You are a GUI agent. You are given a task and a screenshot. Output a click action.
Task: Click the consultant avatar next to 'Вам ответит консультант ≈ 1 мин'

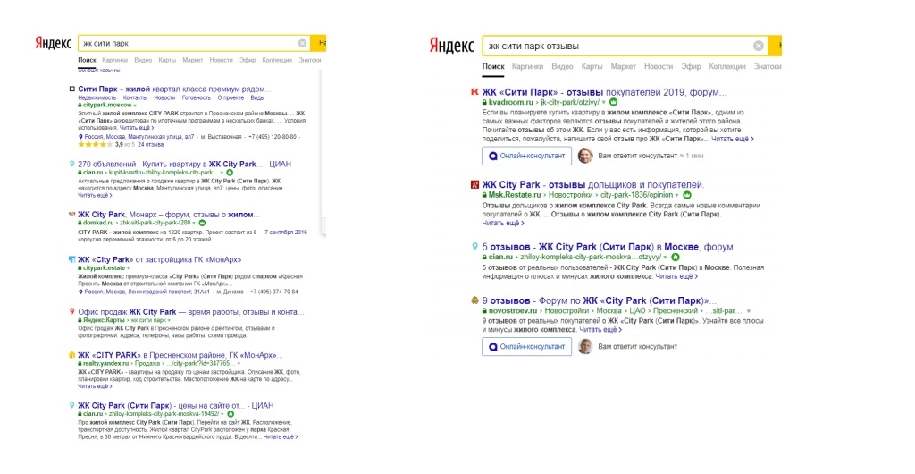point(584,156)
